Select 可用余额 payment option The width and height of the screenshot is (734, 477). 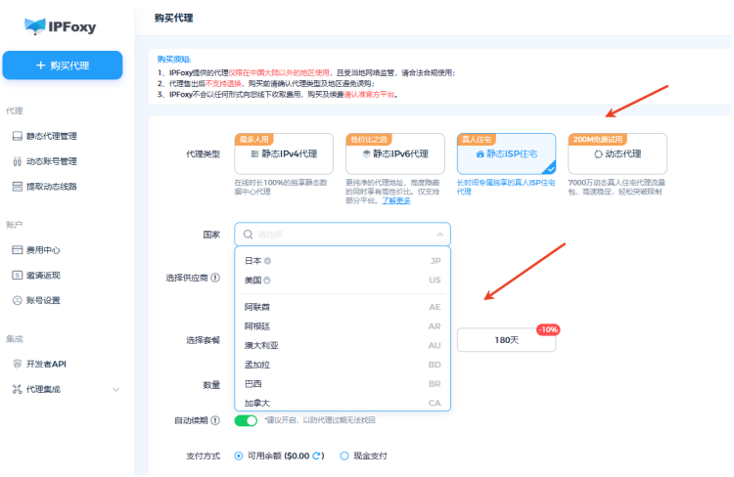pos(240,455)
